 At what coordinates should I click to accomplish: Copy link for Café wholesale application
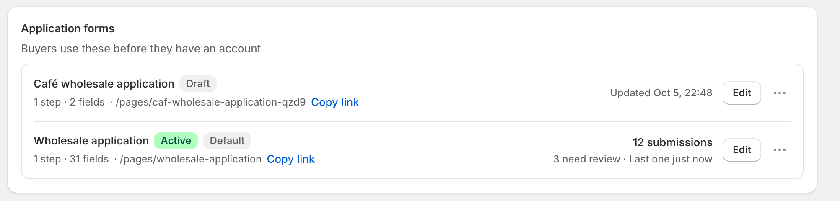335,102
